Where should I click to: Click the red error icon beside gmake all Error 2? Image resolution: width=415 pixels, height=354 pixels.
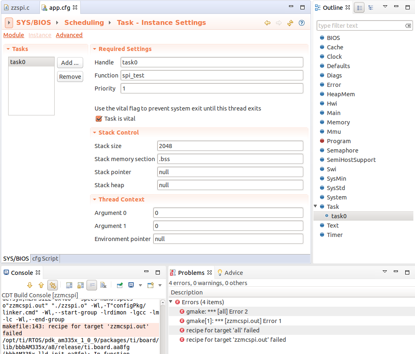click(182, 312)
